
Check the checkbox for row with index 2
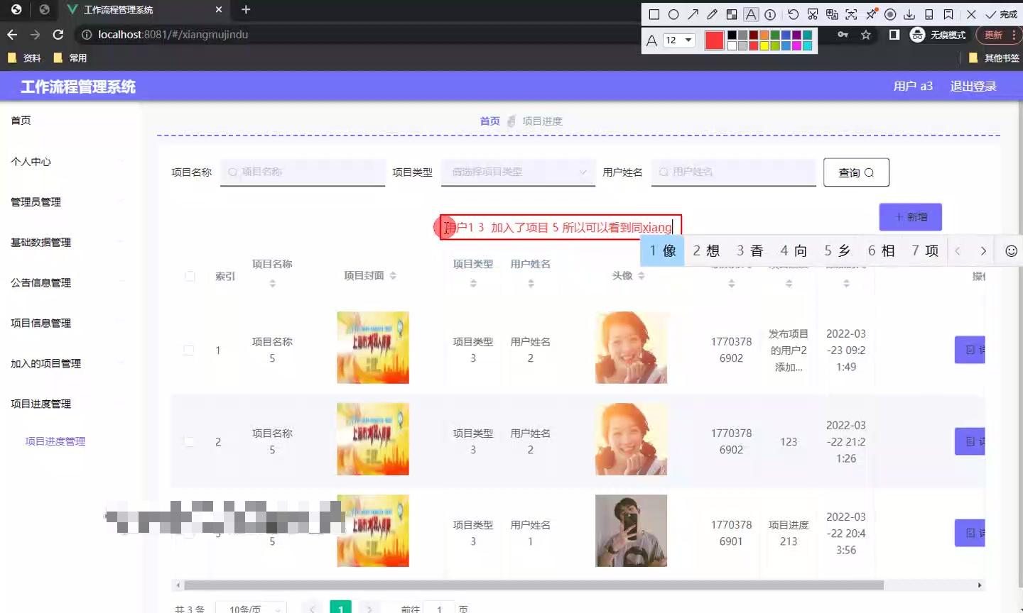tap(190, 441)
